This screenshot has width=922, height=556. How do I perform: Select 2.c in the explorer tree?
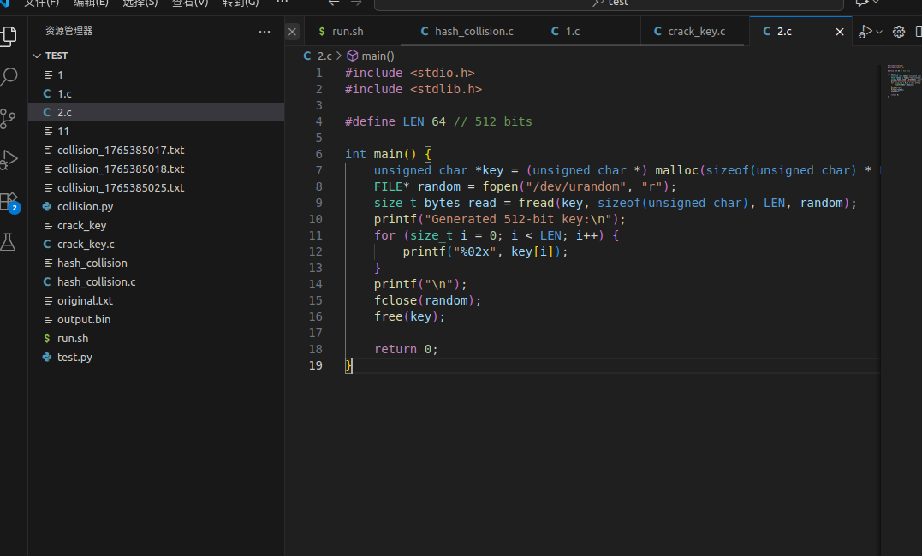[x=157, y=112]
